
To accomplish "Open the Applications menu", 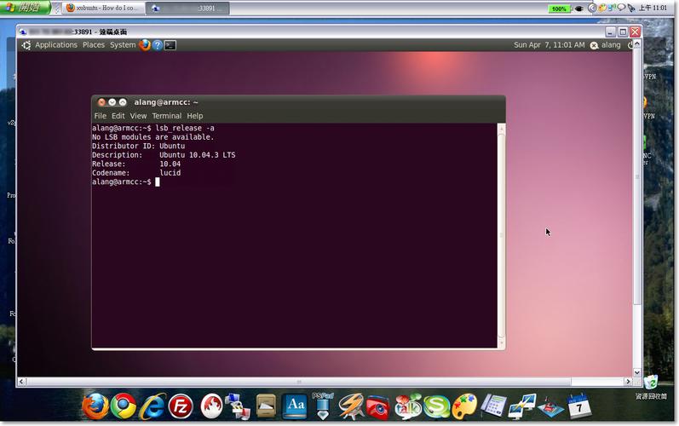I will (56, 45).
